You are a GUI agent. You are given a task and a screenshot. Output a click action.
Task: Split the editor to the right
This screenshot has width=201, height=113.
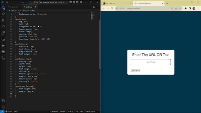coord(94,7)
